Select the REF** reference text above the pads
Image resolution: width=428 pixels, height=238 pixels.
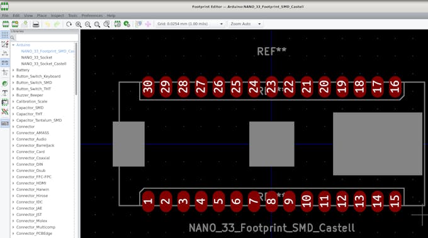272,51
